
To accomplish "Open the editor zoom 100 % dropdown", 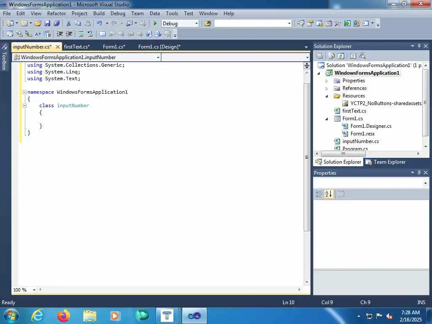I will click(34, 290).
